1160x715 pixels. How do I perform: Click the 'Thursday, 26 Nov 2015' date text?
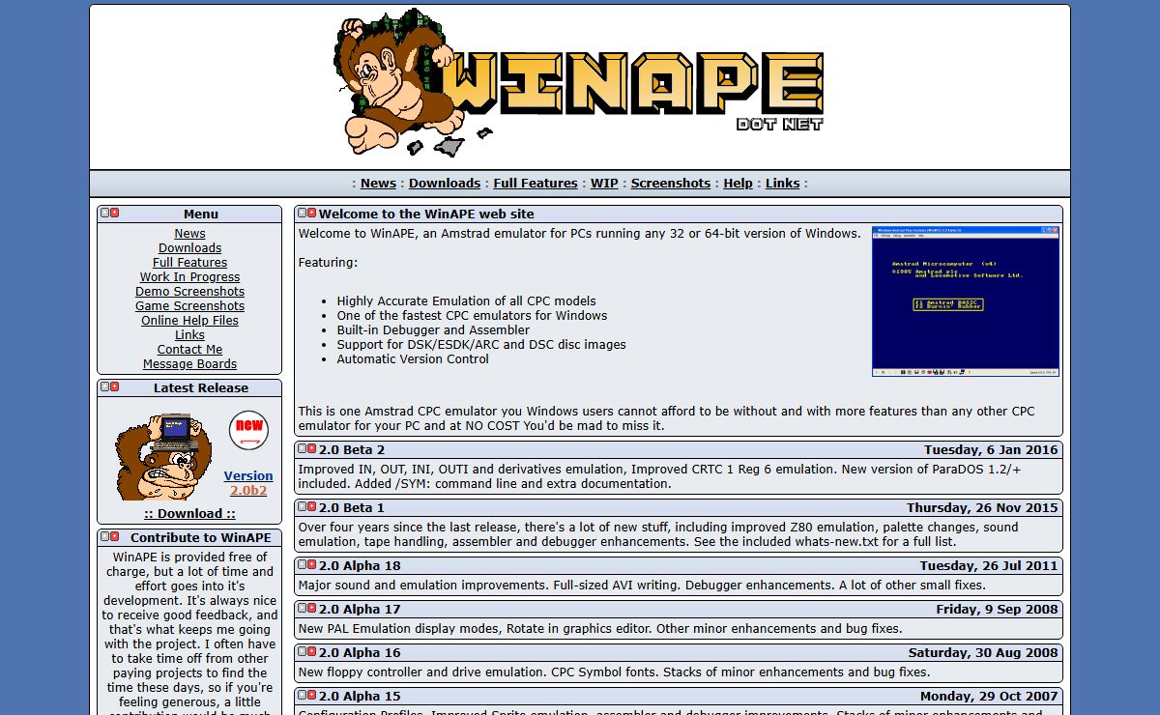(982, 507)
